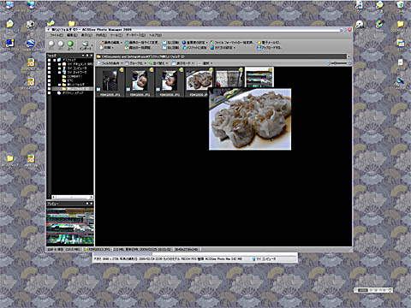Expand the マイ ネットワーク tree node
This screenshot has height=308, width=411.
click(x=59, y=73)
